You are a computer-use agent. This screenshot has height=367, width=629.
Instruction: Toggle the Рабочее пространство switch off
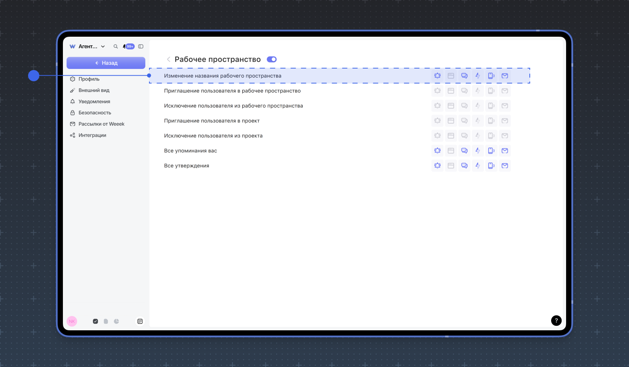pyautogui.click(x=271, y=60)
